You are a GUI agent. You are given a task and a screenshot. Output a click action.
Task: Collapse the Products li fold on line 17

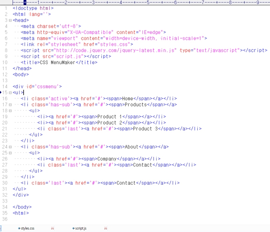click(x=10, y=105)
